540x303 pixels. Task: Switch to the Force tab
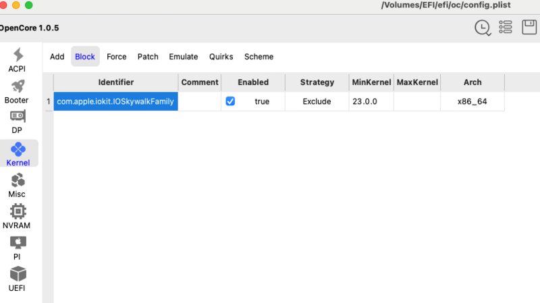coord(117,57)
